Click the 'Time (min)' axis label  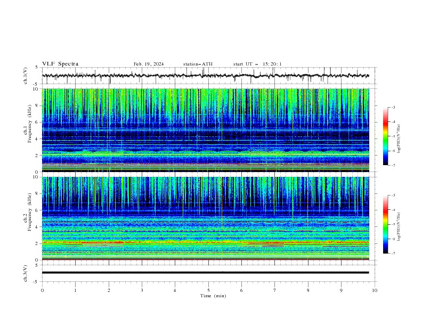click(x=213, y=296)
